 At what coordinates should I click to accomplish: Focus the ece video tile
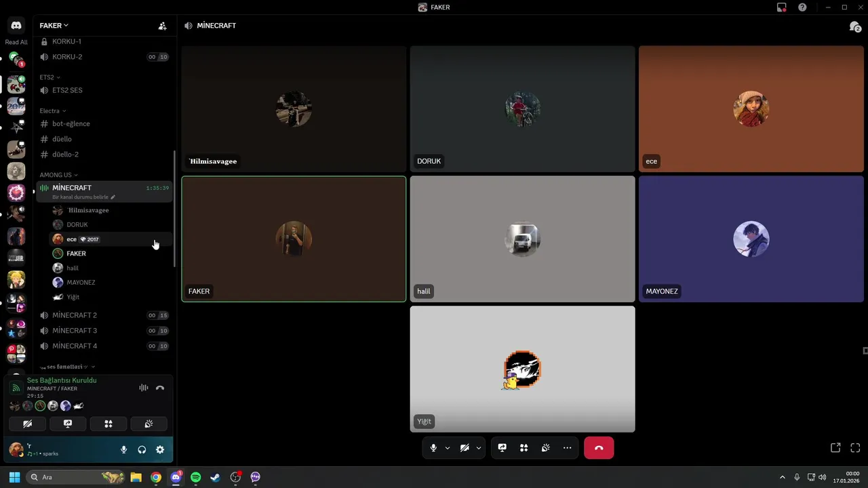(751, 108)
